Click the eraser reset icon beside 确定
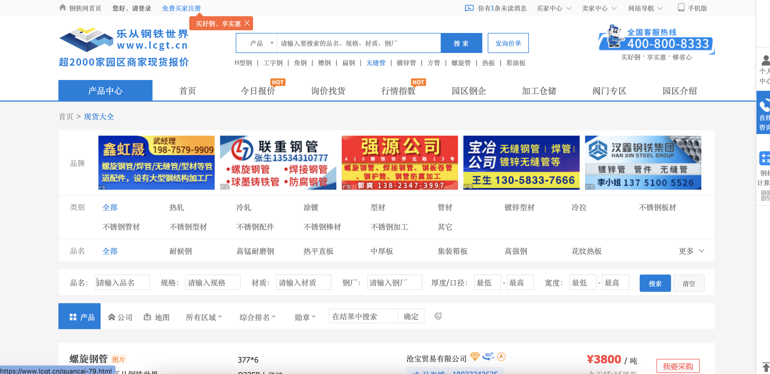The height and width of the screenshot is (374, 770). pos(438,316)
